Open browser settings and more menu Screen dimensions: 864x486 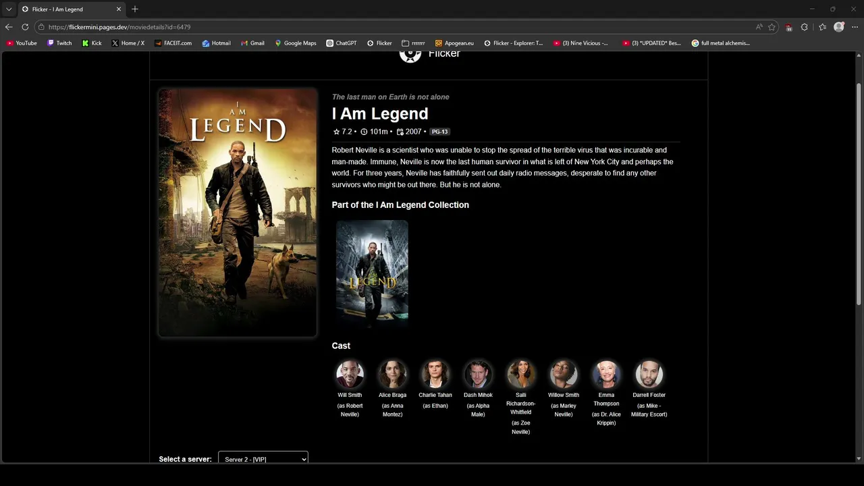(855, 27)
